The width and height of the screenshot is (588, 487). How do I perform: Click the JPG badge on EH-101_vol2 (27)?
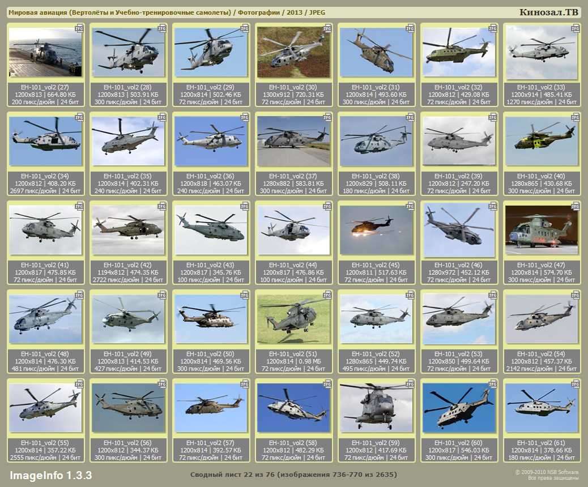(x=79, y=28)
